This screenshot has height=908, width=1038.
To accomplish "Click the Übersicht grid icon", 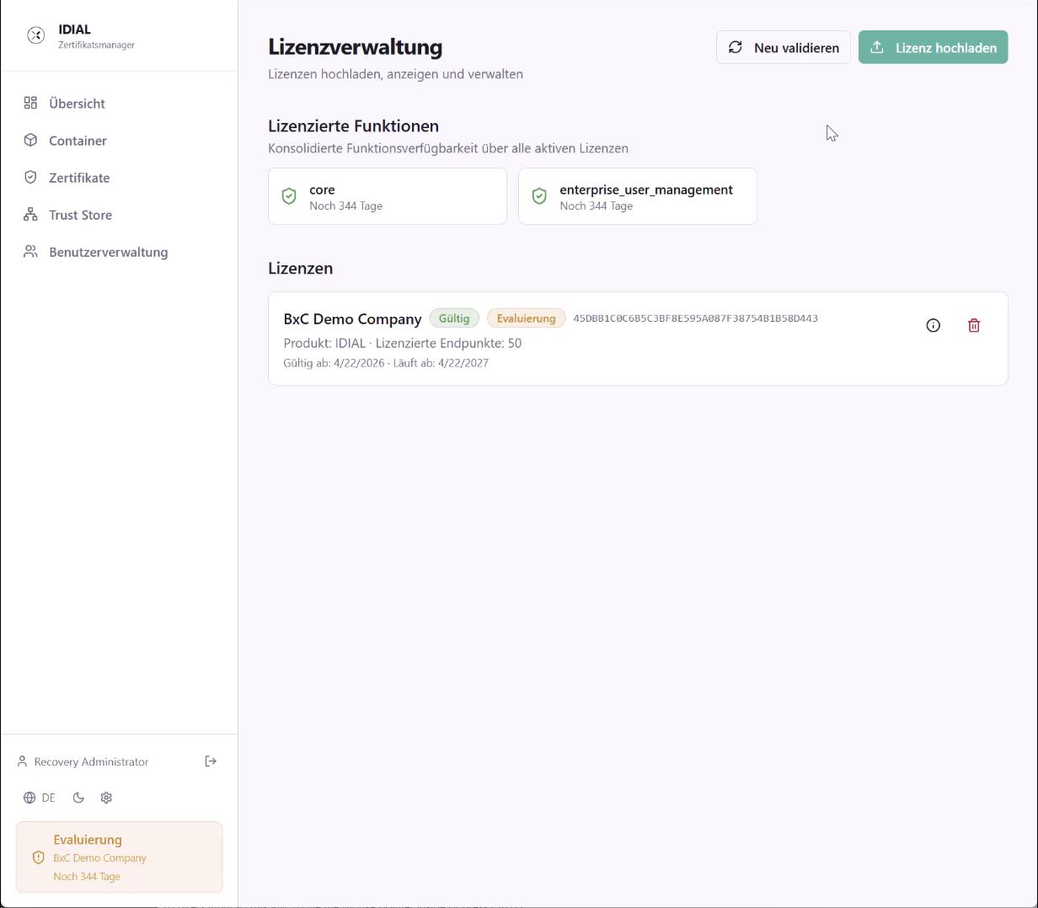I will (30, 103).
